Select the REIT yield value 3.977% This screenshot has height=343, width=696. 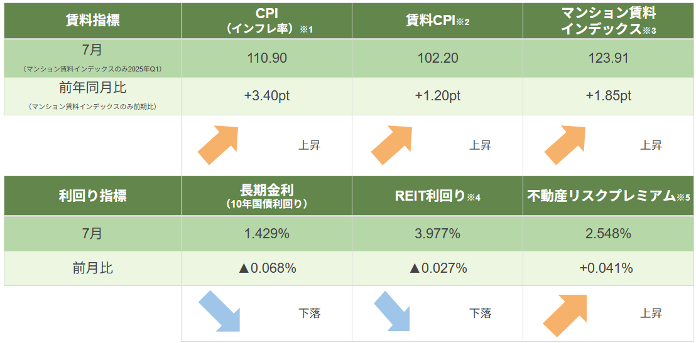437,234
